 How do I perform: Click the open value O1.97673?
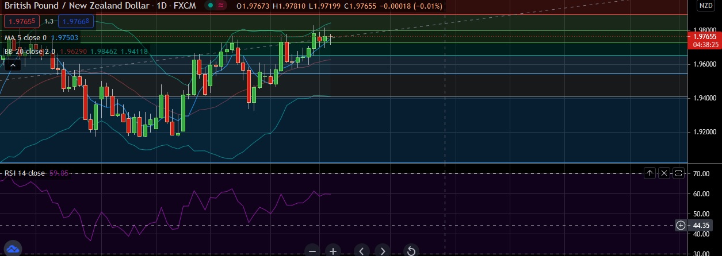[x=254, y=6]
